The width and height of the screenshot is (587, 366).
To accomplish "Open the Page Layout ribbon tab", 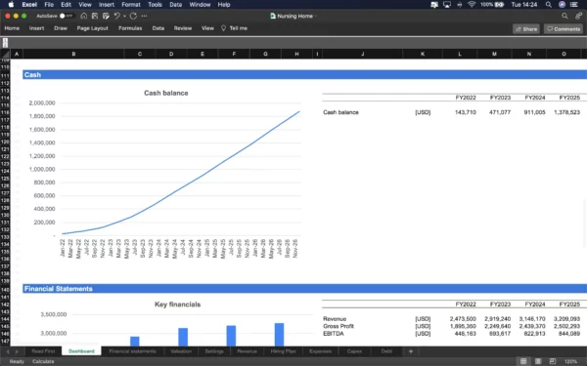I will click(x=93, y=28).
